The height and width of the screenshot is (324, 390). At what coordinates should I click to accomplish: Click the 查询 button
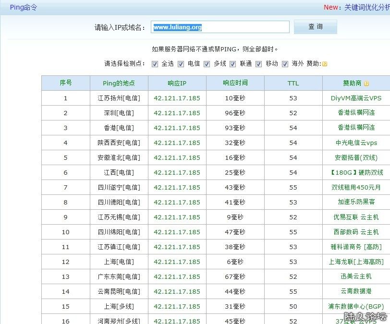pyautogui.click(x=315, y=27)
